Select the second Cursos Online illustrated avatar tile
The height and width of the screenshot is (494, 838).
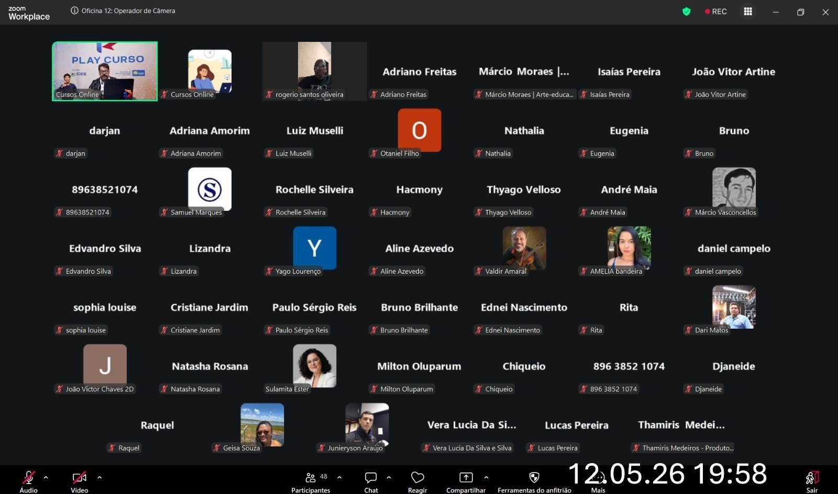tap(210, 71)
